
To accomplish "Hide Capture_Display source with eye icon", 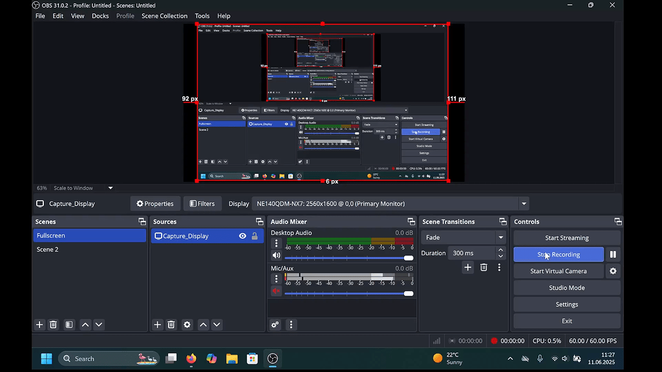I will [x=242, y=236].
